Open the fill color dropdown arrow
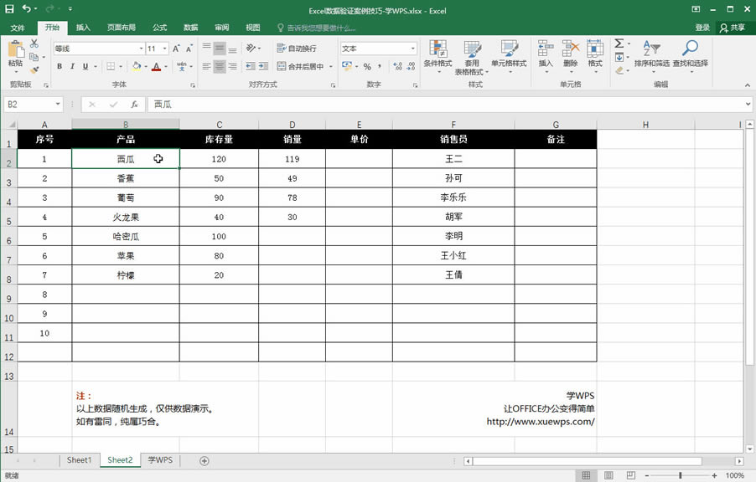Screen dimensions: 756x482 click(x=146, y=66)
